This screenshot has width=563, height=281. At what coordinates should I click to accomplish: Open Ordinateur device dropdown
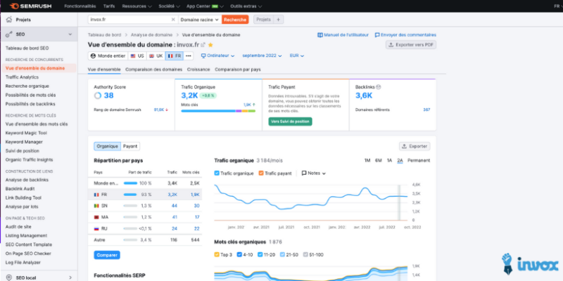coord(218,56)
